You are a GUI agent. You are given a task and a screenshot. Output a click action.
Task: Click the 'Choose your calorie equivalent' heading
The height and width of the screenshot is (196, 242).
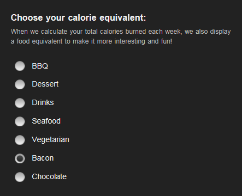78,18
